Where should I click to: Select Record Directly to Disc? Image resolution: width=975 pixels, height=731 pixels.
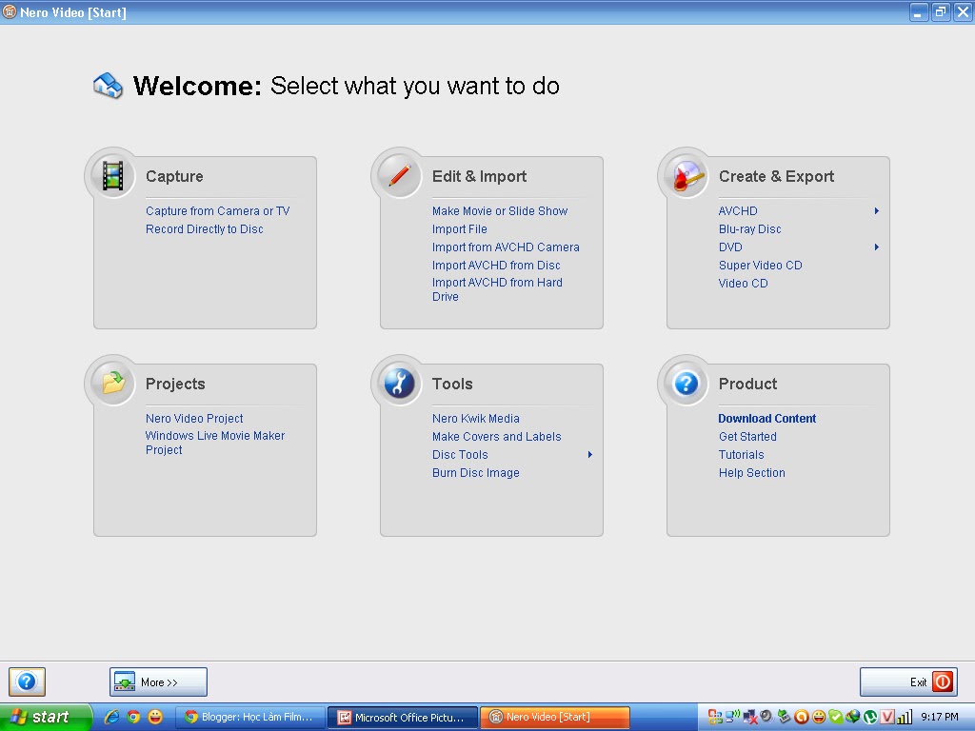tap(205, 228)
